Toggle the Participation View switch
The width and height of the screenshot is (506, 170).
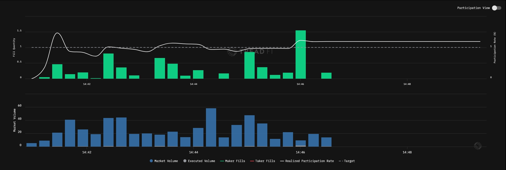click(496, 8)
